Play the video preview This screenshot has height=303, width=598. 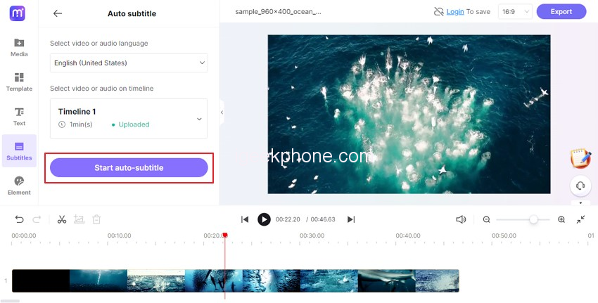click(264, 219)
